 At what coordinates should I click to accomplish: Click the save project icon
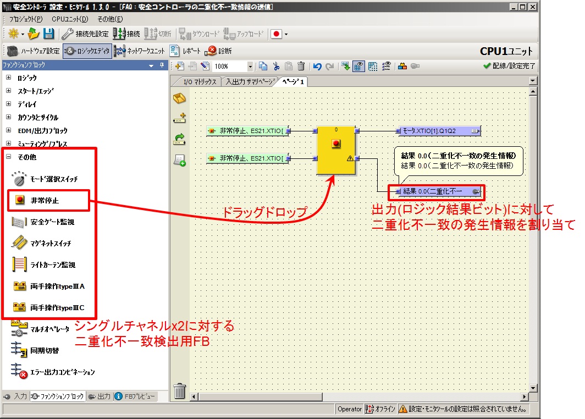pos(49,34)
